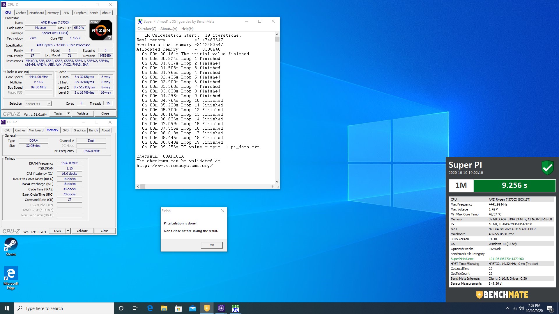Screen dimensions: 559x314
Task: Click OK in the Finish dialog
Action: 212,245
